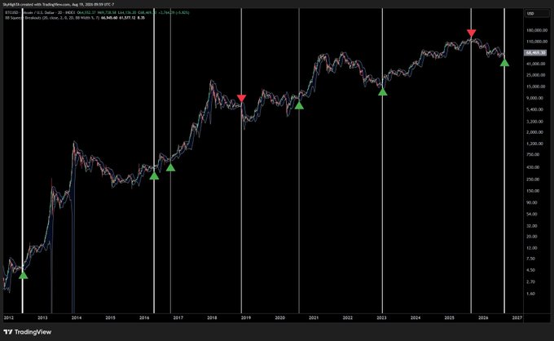The image size is (554, 341).
Task: Click the 7.50 price scale label
Action: pyautogui.click(x=530, y=259)
